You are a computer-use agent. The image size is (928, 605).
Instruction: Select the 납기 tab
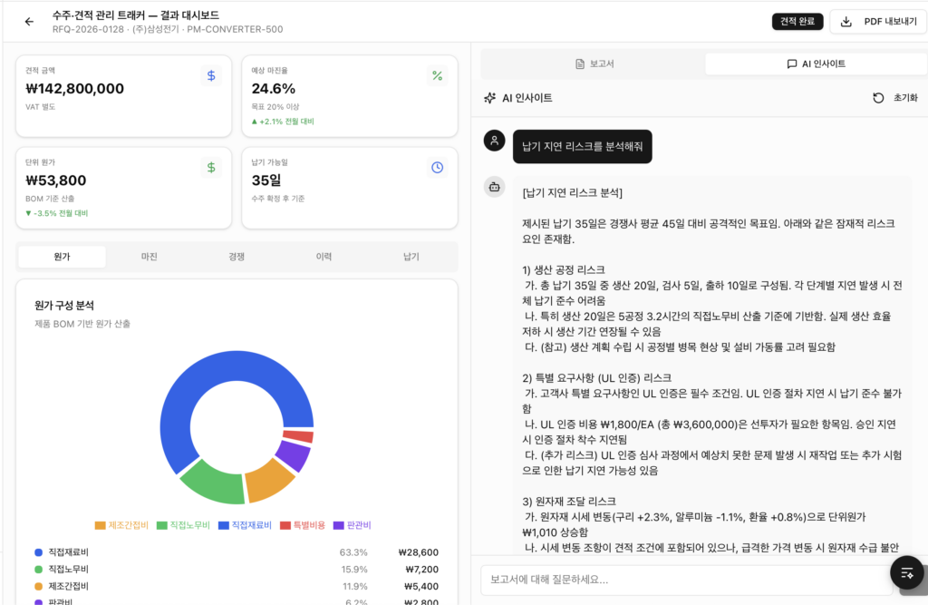pyautogui.click(x=411, y=257)
